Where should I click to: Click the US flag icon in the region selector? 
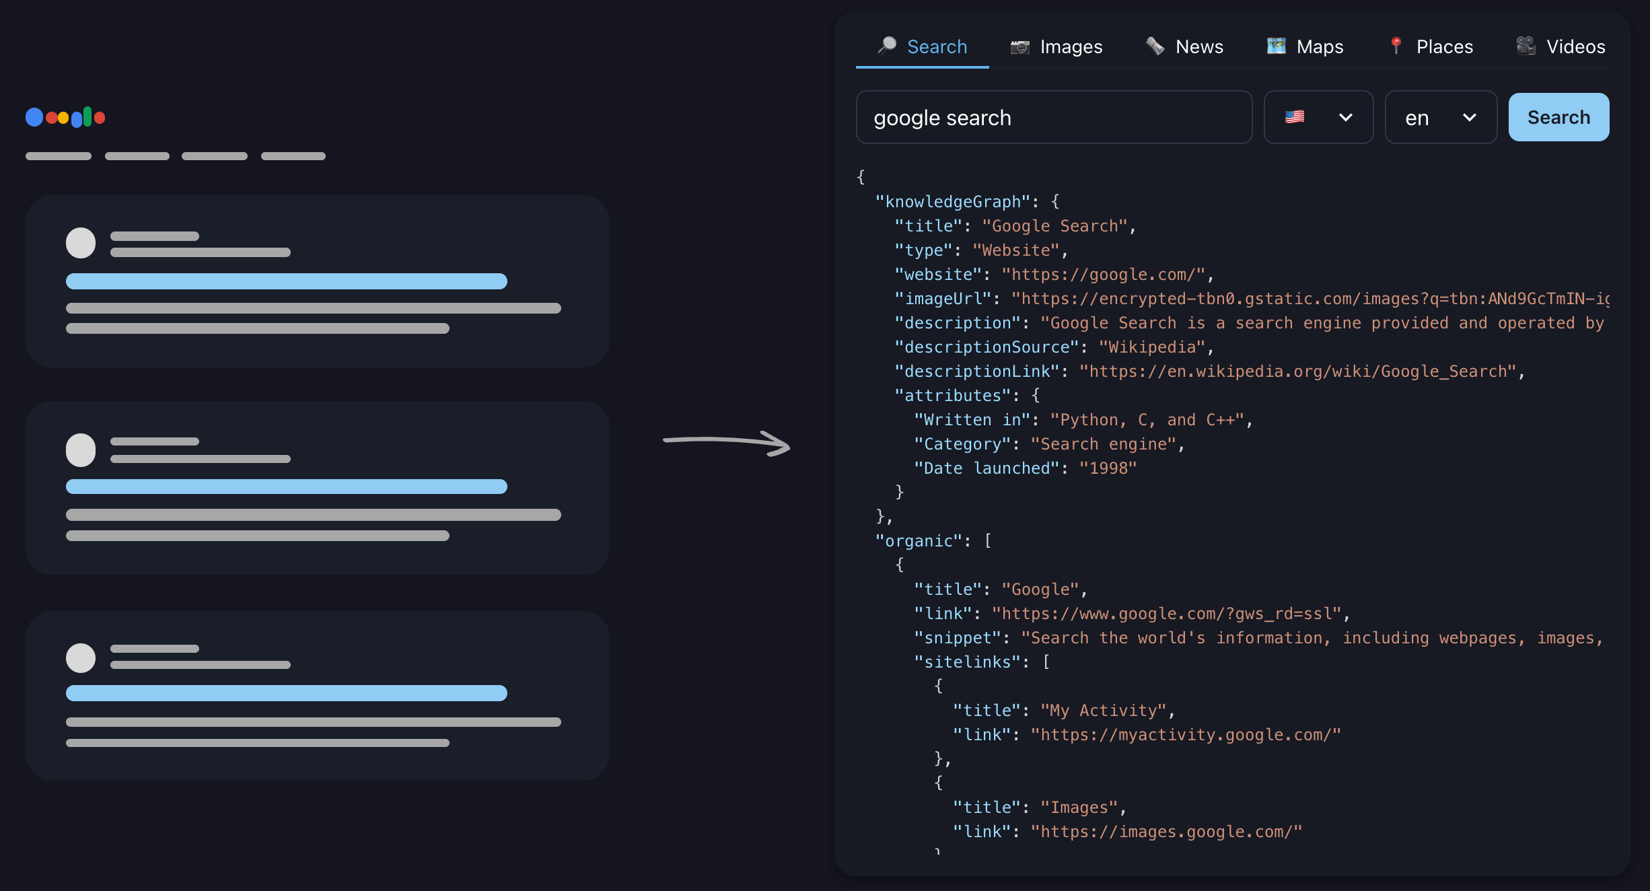pyautogui.click(x=1294, y=117)
